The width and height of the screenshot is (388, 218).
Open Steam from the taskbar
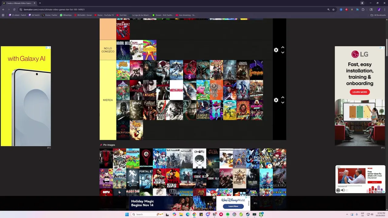tap(248, 214)
